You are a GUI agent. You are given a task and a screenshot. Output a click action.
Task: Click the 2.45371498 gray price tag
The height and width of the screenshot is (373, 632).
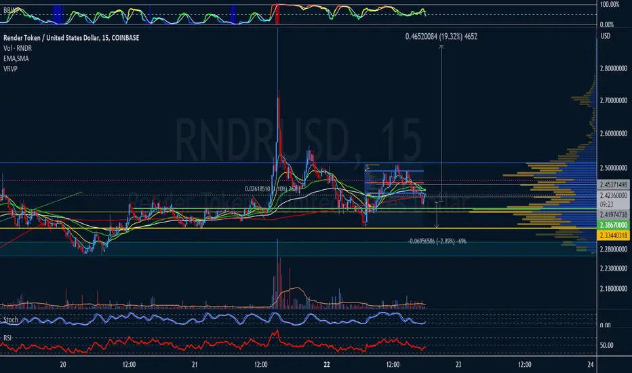tap(613, 184)
